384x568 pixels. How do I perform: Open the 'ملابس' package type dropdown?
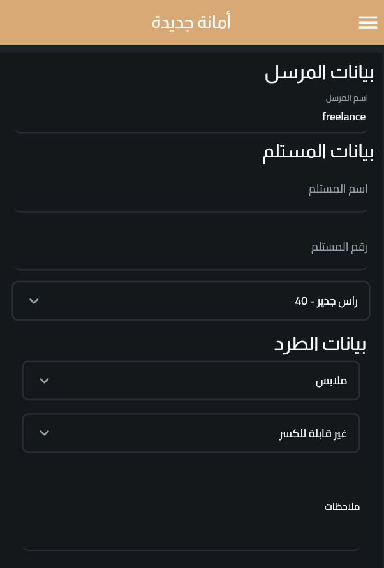[191, 381]
